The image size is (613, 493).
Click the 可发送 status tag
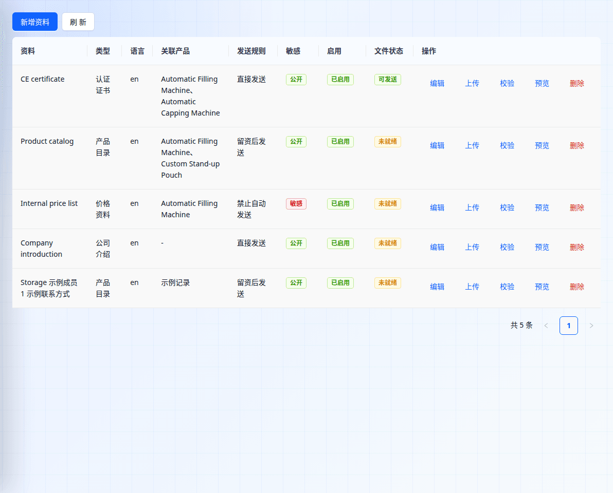(x=387, y=79)
